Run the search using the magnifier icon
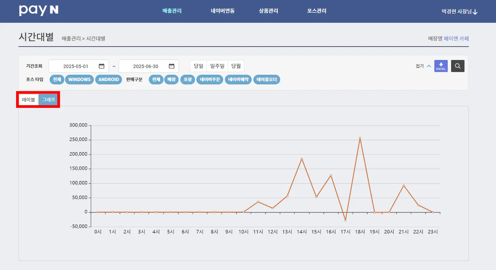Viewport: 496px width, 270px height. point(457,66)
